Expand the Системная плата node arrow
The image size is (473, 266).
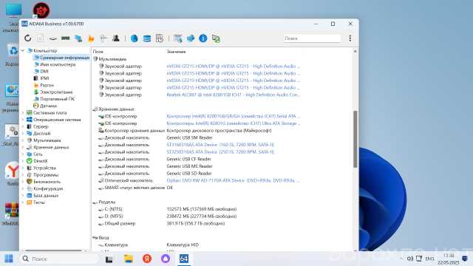click(23, 113)
